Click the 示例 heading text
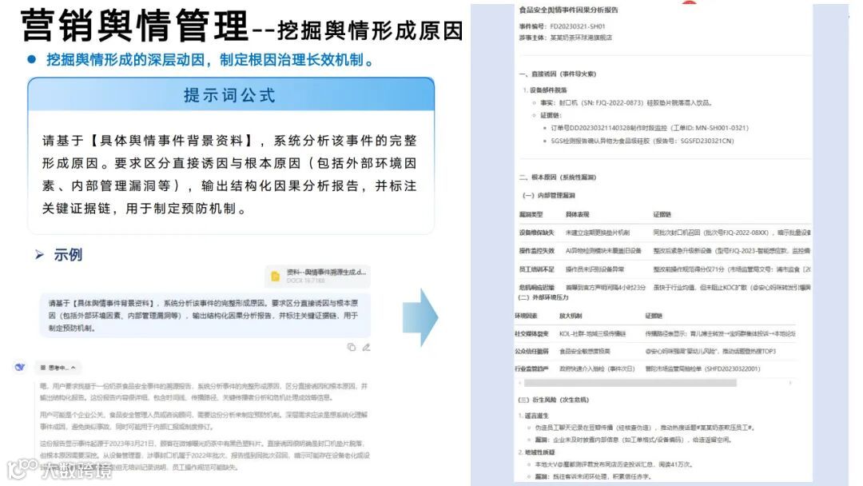The height and width of the screenshot is (486, 863). [68, 255]
